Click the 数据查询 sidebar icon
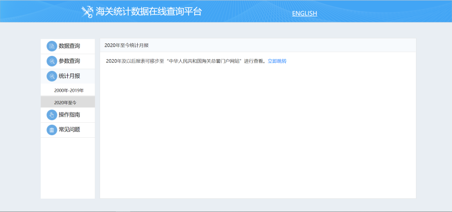 [x=52, y=46]
